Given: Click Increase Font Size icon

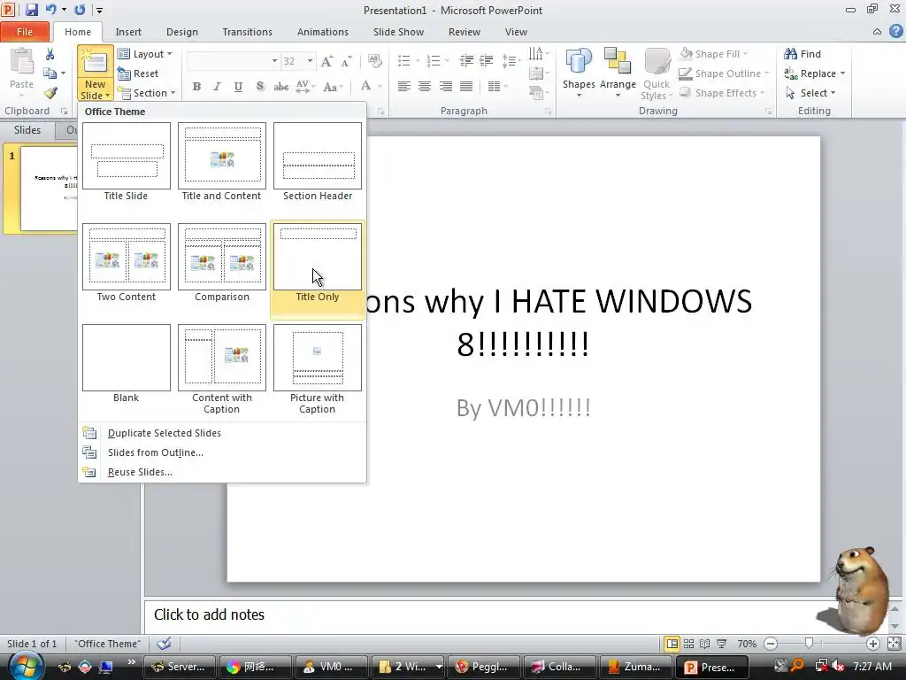Looking at the screenshot, I should click(326, 61).
